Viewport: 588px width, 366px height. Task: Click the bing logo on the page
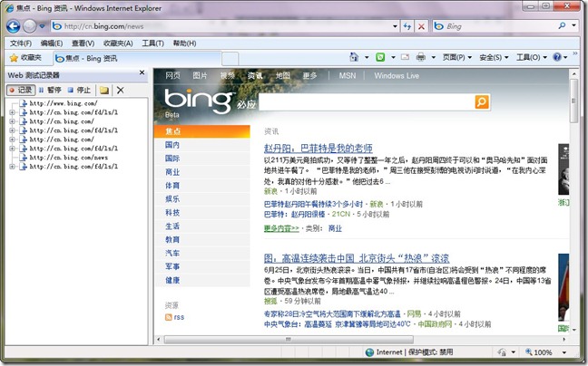point(199,101)
